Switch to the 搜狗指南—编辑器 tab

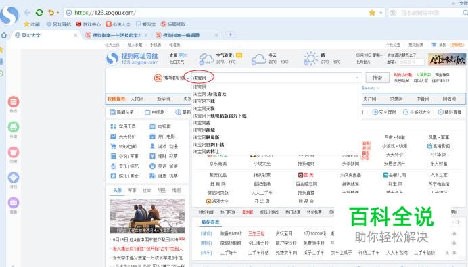pyautogui.click(x=187, y=35)
